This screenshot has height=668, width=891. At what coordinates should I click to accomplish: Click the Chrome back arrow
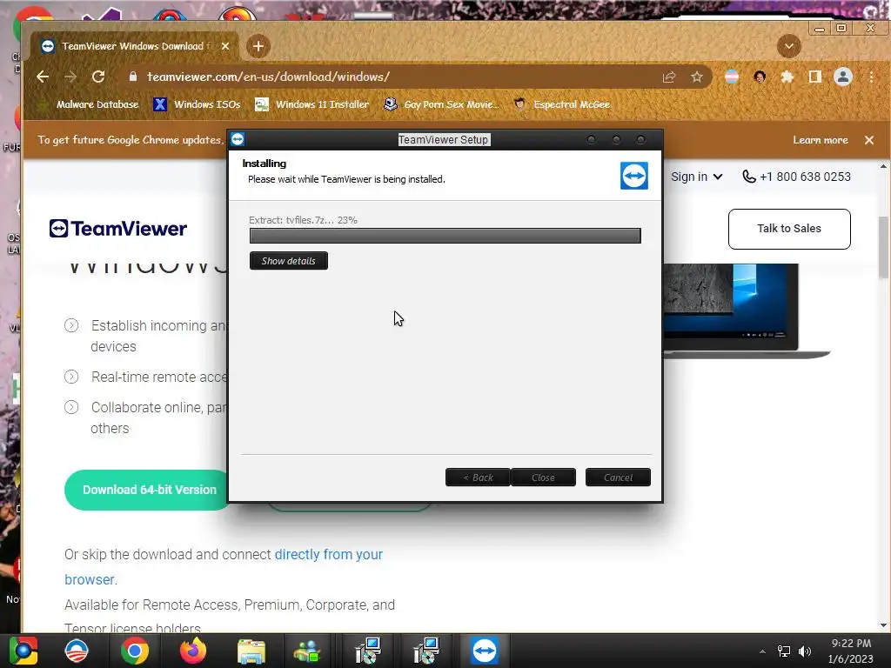(43, 77)
